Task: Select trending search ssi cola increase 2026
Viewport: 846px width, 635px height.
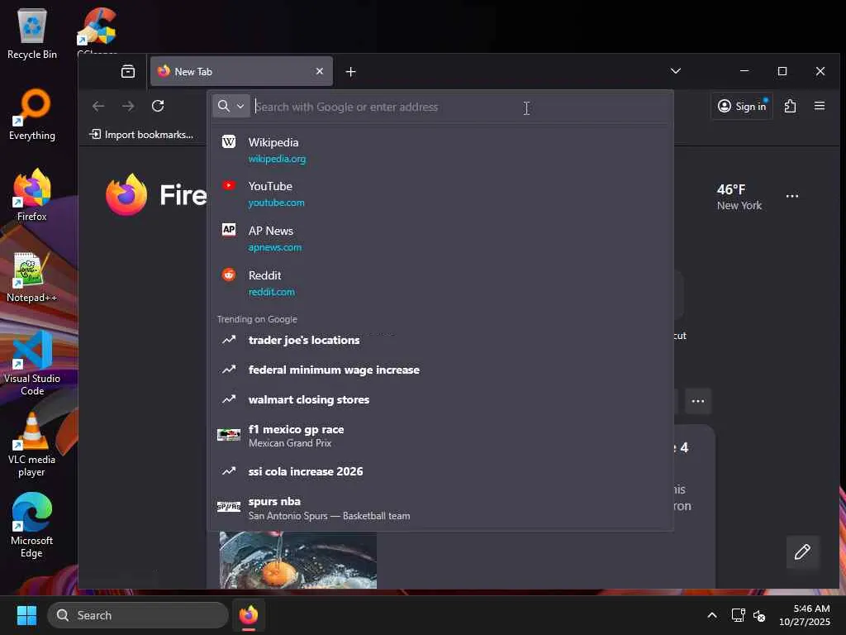Action: click(x=440, y=471)
